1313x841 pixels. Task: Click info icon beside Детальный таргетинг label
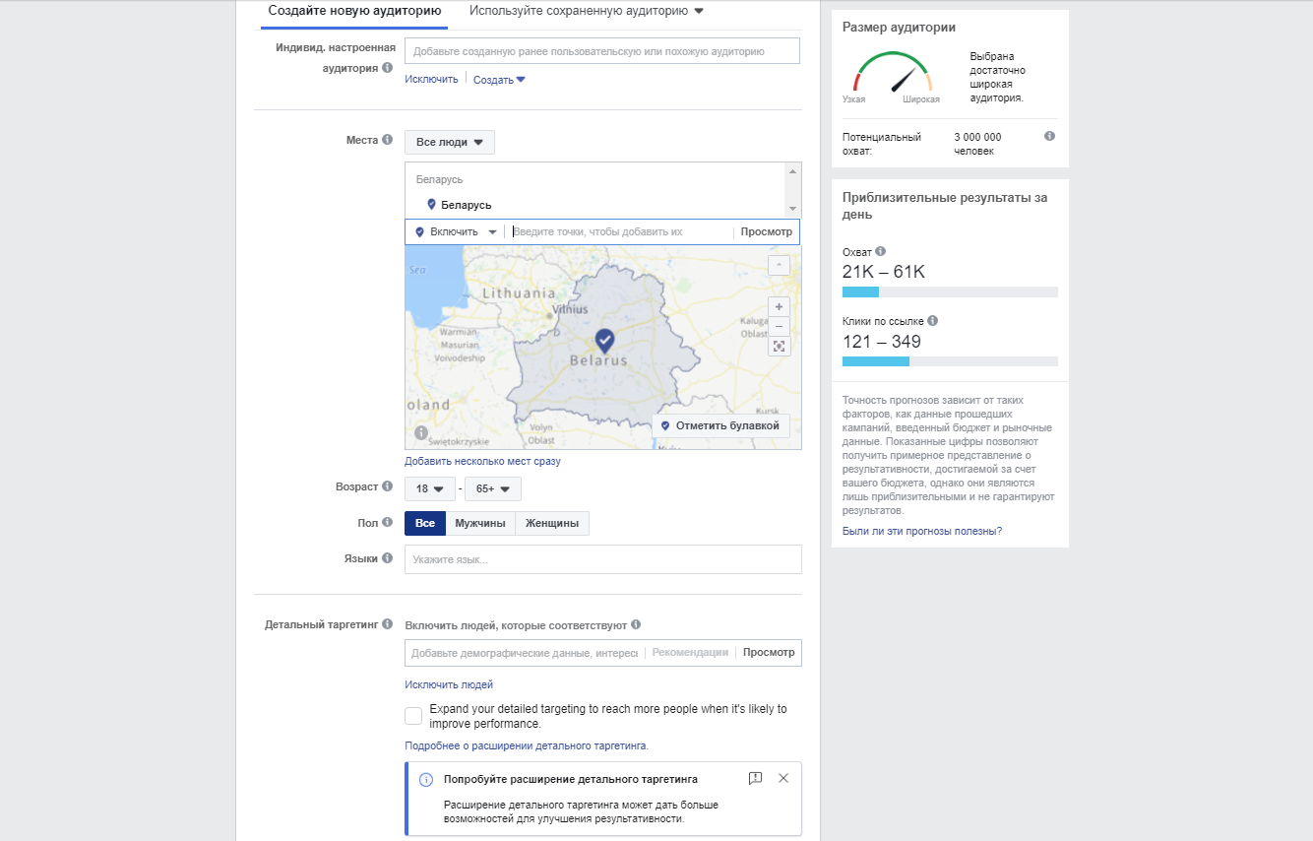(x=387, y=624)
